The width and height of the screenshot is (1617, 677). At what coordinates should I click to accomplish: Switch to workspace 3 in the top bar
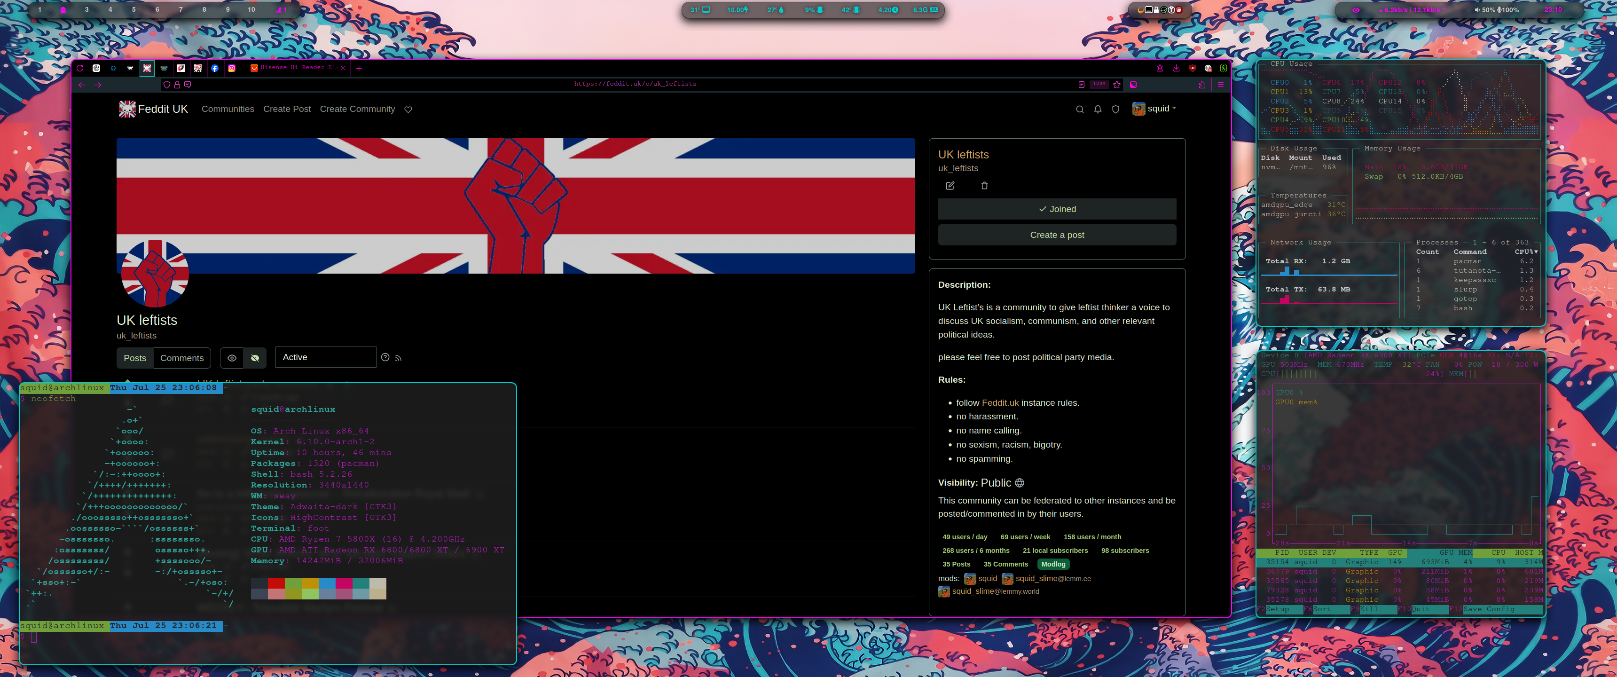pyautogui.click(x=86, y=9)
